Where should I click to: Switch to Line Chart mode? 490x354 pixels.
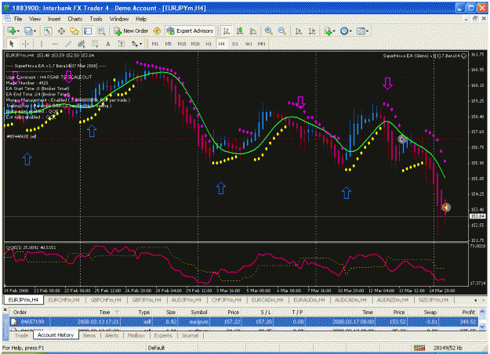coord(253,31)
